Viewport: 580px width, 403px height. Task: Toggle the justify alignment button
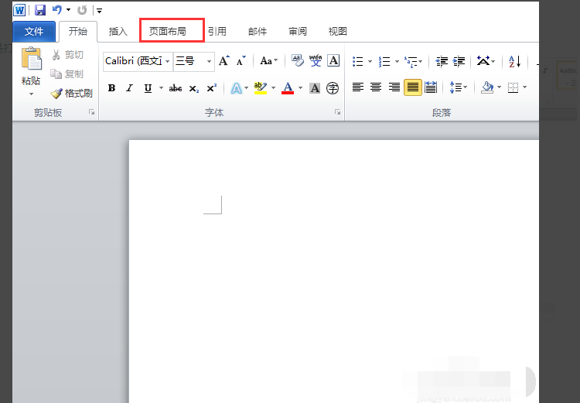(x=413, y=87)
